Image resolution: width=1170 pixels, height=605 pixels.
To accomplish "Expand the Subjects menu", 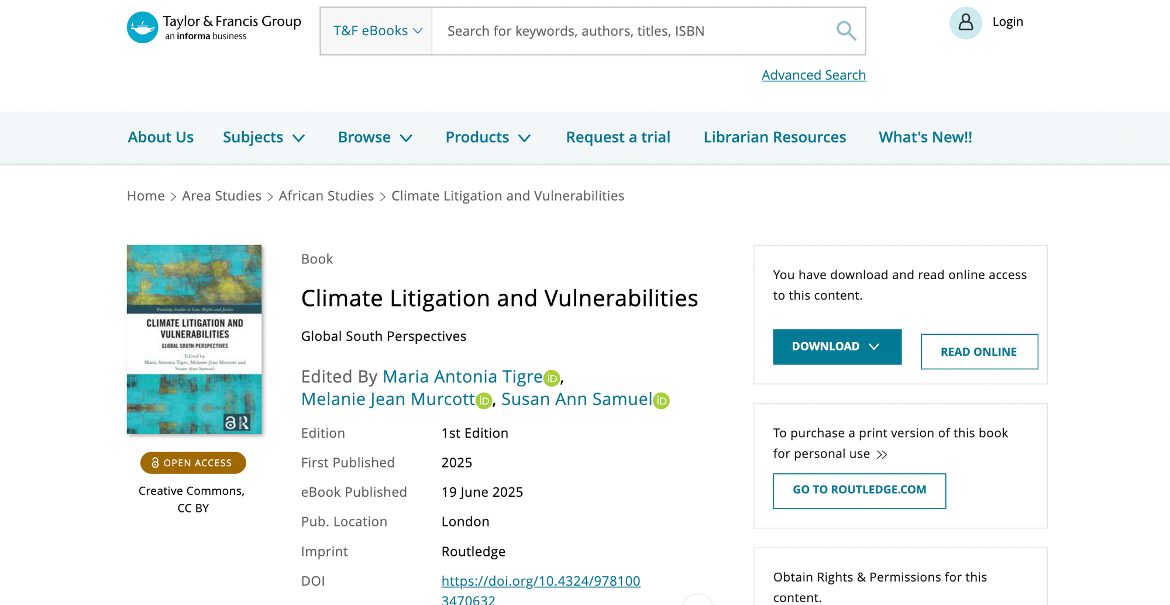I will point(264,137).
